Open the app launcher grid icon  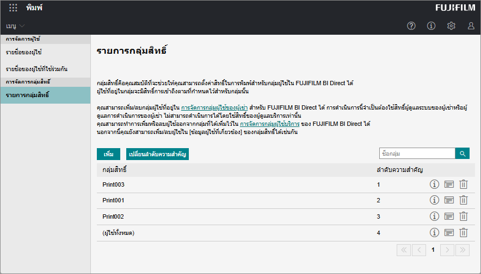pos(13,8)
